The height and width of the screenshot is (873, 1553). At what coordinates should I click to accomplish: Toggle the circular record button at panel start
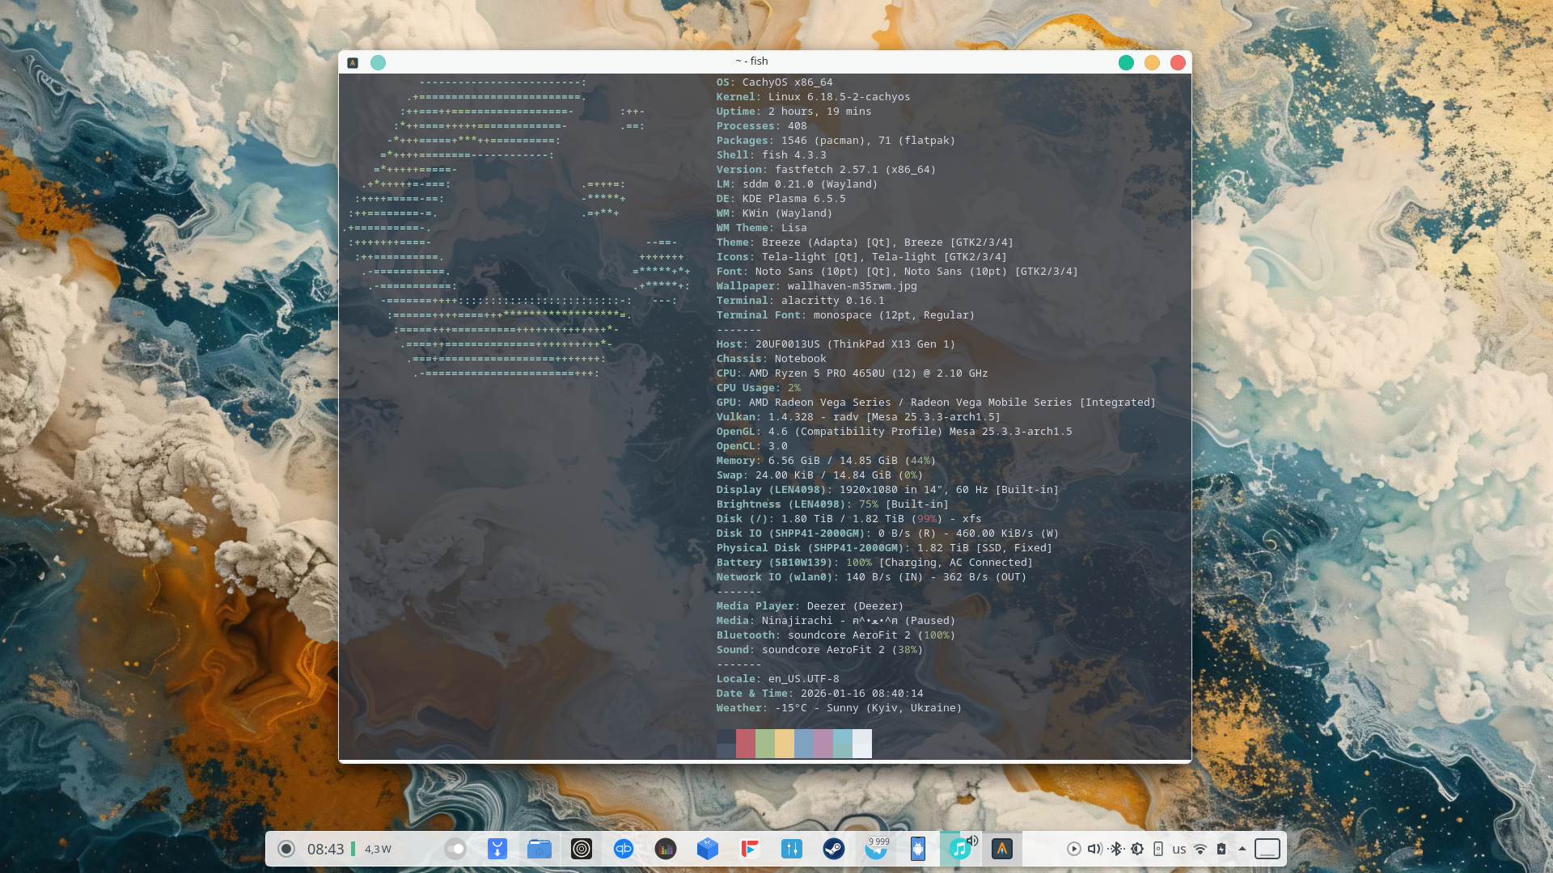pos(286,849)
